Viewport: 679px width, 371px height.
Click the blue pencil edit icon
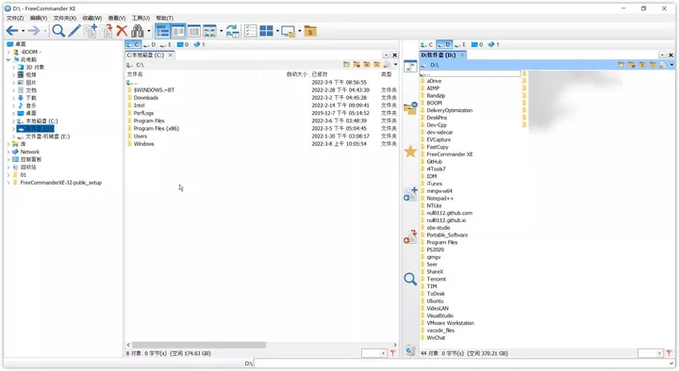[75, 31]
